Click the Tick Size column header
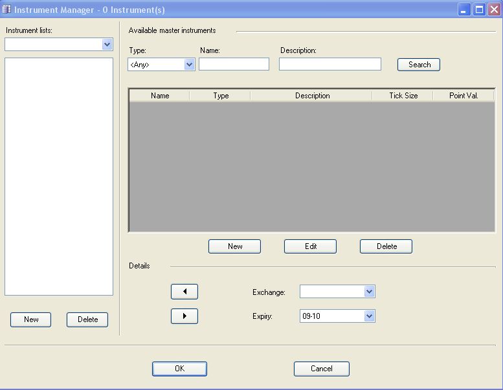The height and width of the screenshot is (390, 503). 403,96
